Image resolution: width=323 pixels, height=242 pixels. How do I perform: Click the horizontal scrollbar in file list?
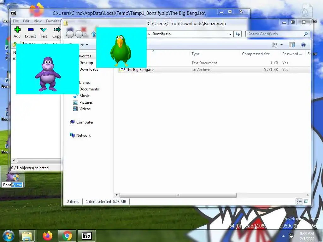(x=178, y=195)
